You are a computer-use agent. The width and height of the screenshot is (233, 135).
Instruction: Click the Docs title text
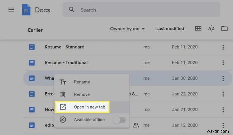[43, 10]
